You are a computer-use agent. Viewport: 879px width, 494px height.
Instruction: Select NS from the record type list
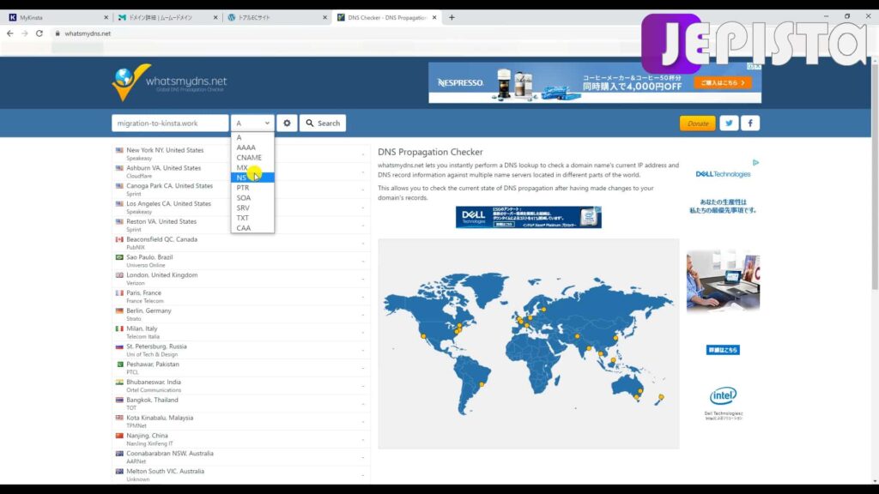[242, 178]
